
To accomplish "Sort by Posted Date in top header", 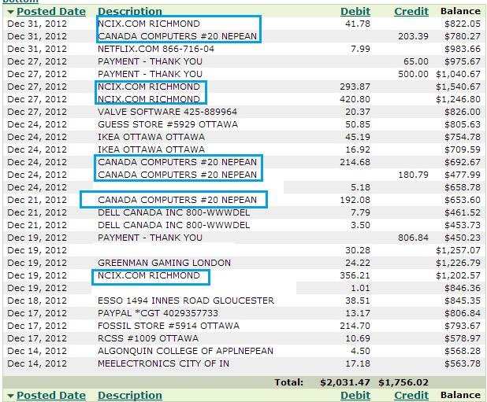I will 51,12.
